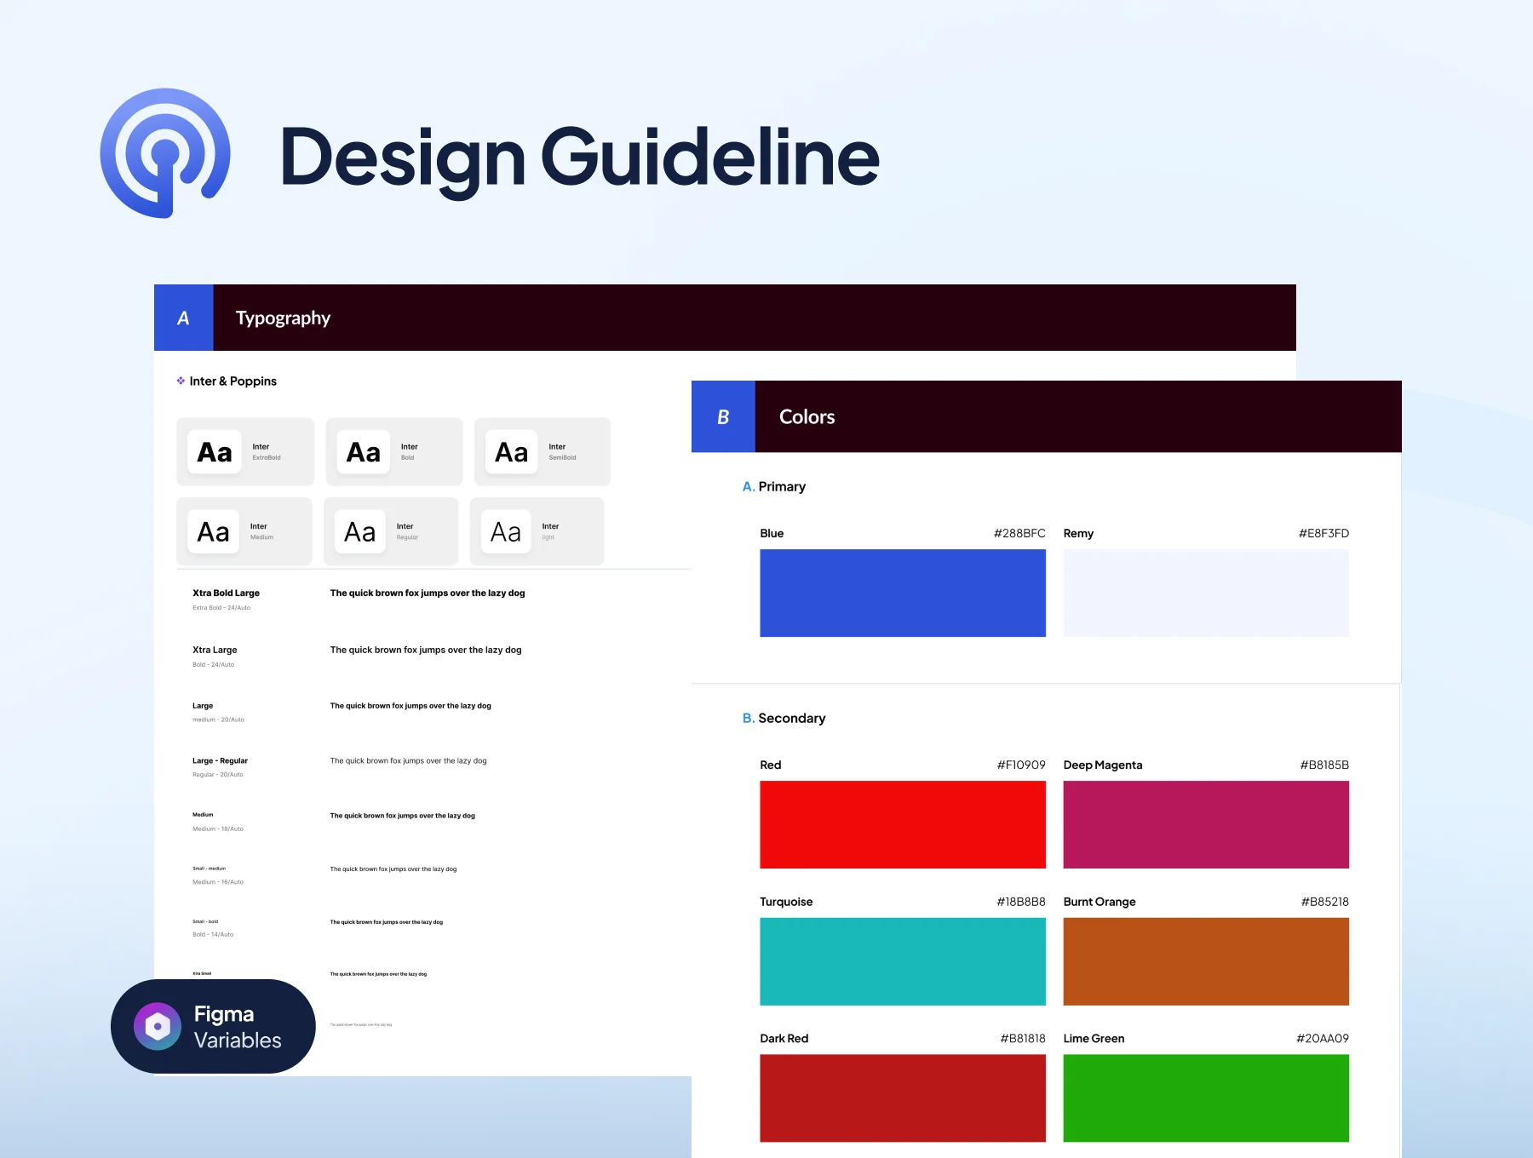1533x1158 pixels.
Task: Click the Large - Regular pangram sample
Action: pyautogui.click(x=408, y=761)
